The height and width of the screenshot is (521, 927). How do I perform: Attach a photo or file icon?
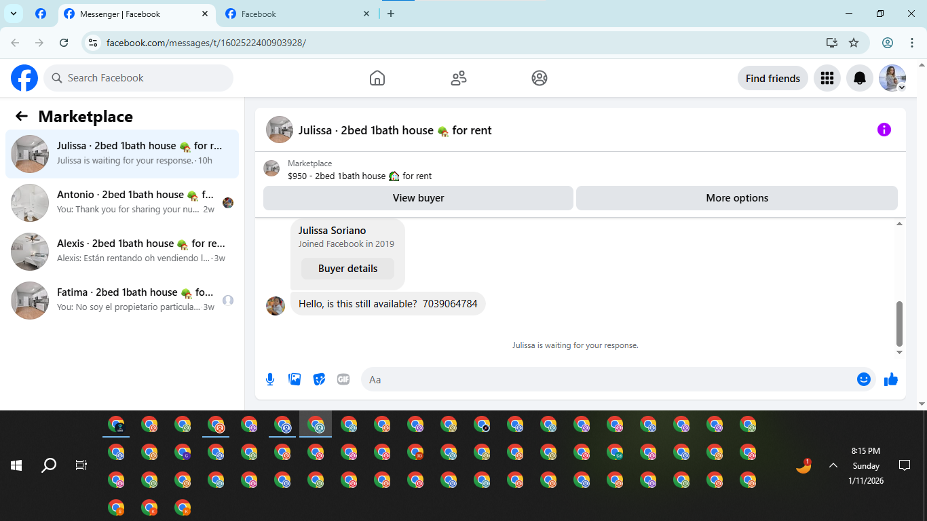[295, 379]
